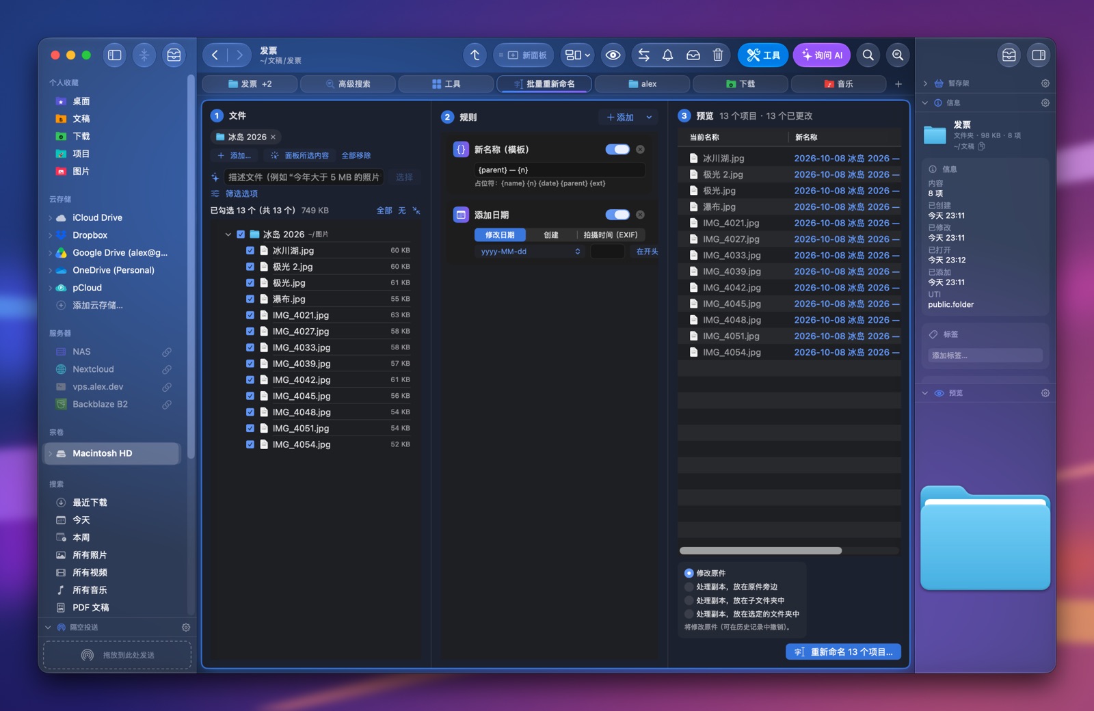This screenshot has height=711, width=1094.
Task: Click the link icon beside NAS
Action: coord(167,352)
